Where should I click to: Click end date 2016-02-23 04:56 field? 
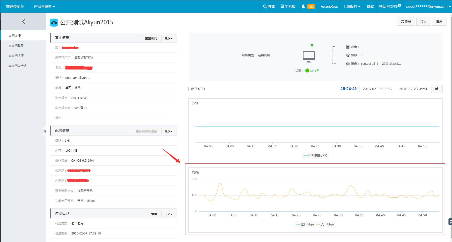pos(414,89)
